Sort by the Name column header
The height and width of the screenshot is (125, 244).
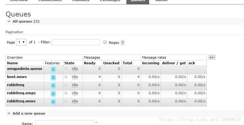point(12,63)
